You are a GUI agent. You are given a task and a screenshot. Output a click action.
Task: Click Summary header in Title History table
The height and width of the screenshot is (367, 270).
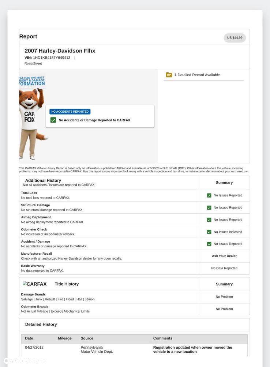click(224, 284)
